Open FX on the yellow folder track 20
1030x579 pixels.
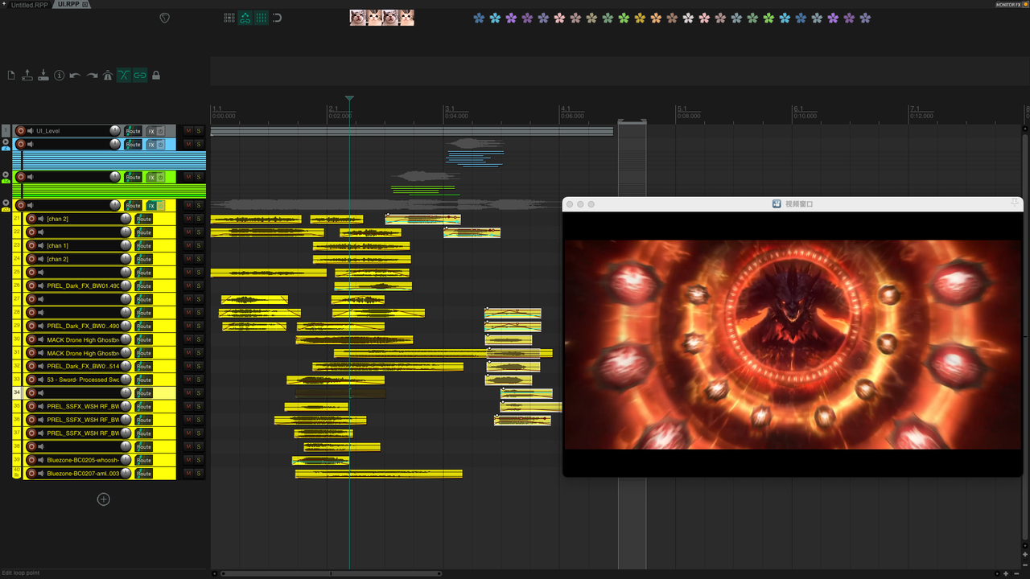(150, 206)
